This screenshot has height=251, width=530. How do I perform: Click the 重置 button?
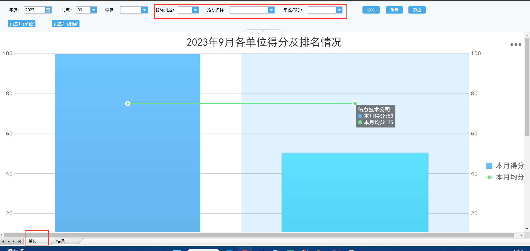pyautogui.click(x=394, y=10)
